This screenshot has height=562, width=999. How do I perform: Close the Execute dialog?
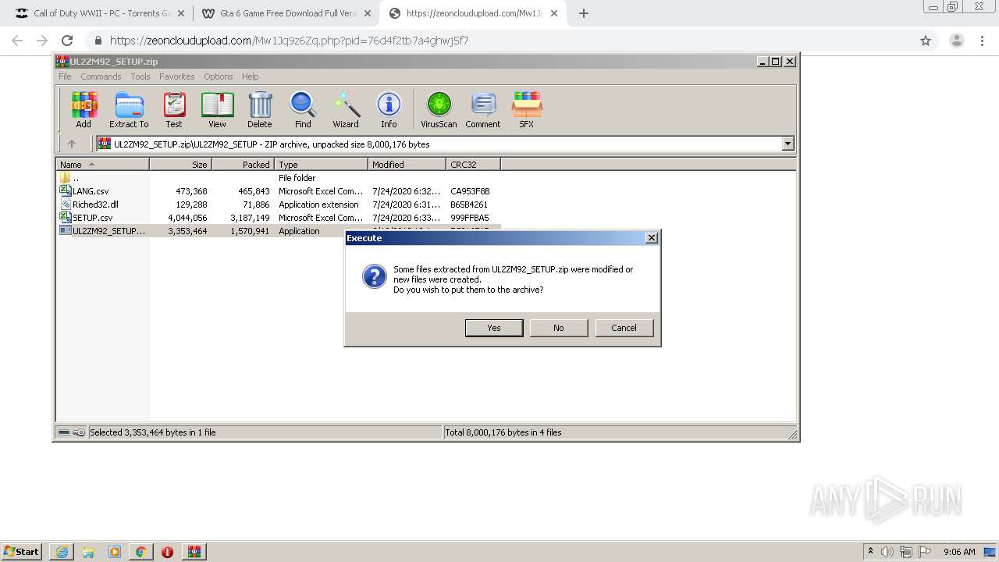coord(652,238)
